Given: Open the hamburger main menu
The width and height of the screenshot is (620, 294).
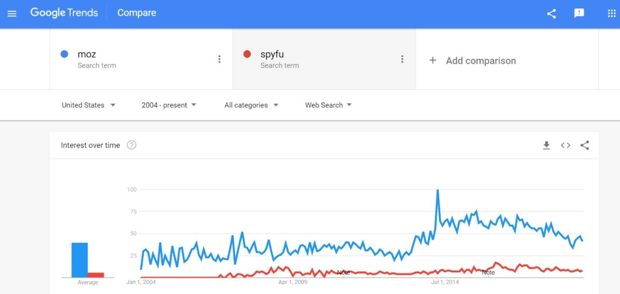Looking at the screenshot, I should (12, 13).
